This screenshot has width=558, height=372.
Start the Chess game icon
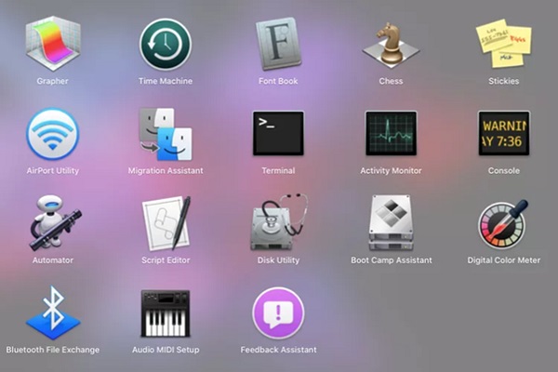click(x=391, y=44)
